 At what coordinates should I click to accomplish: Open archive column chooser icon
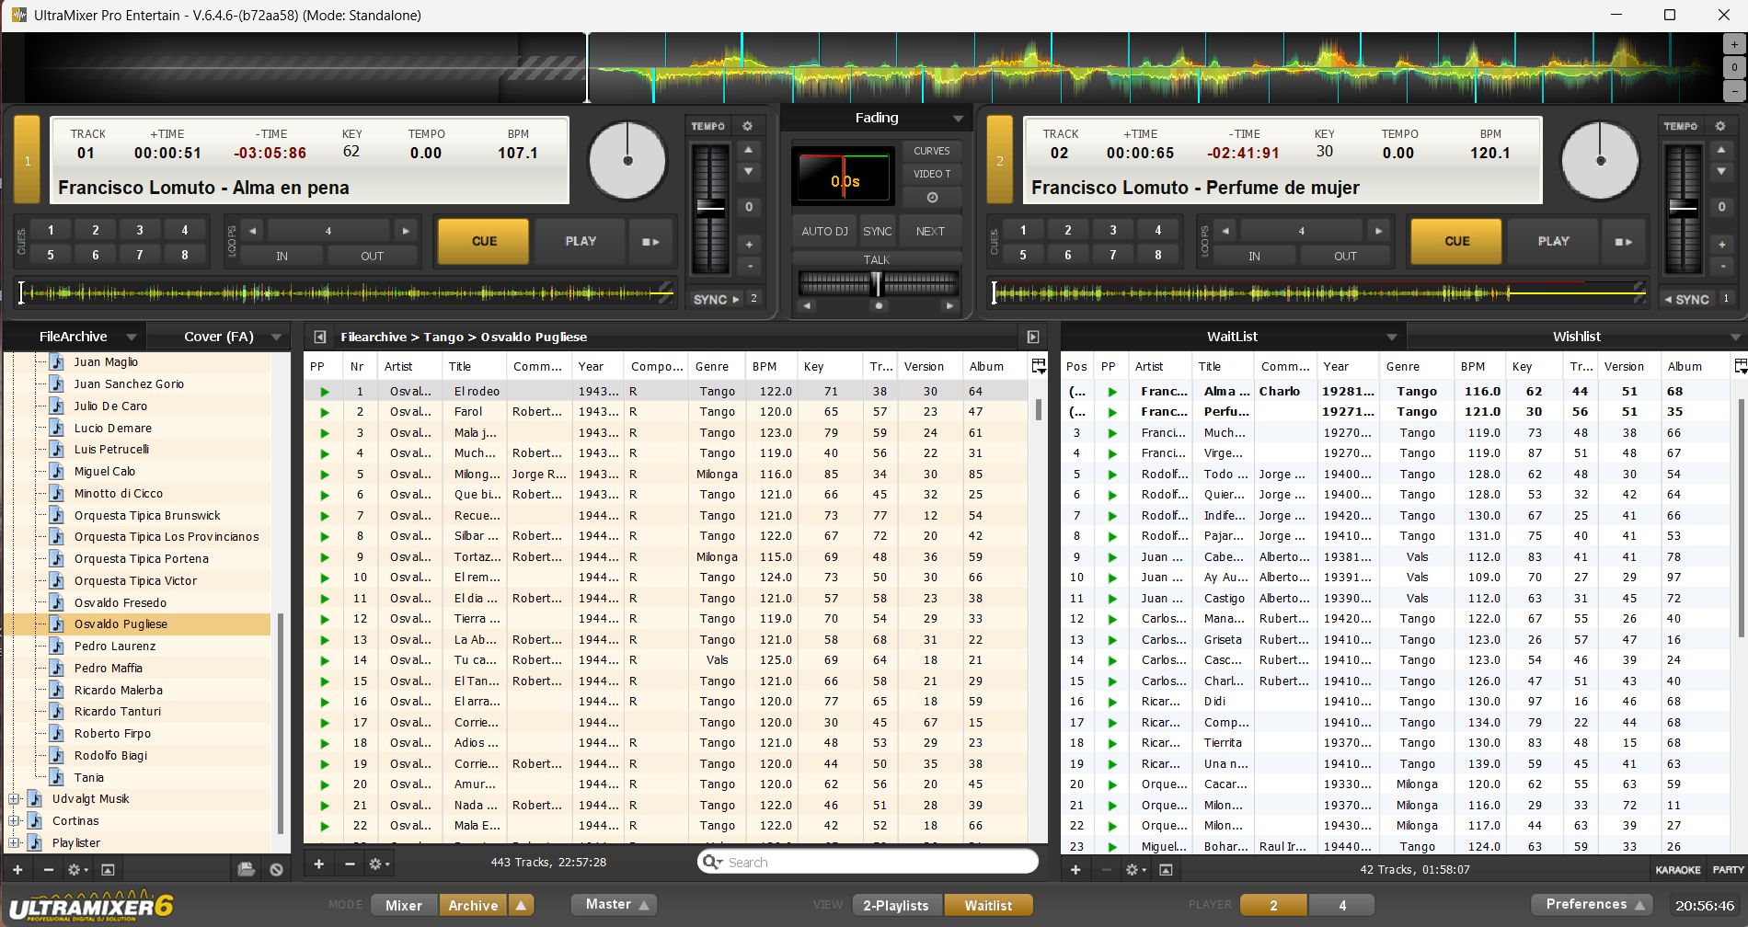1039,366
